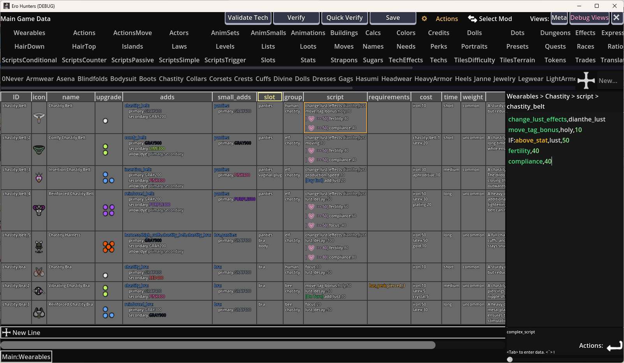The image size is (624, 363).
Task: Click the upgrade dot for chastity_belt
Action: click(x=105, y=121)
